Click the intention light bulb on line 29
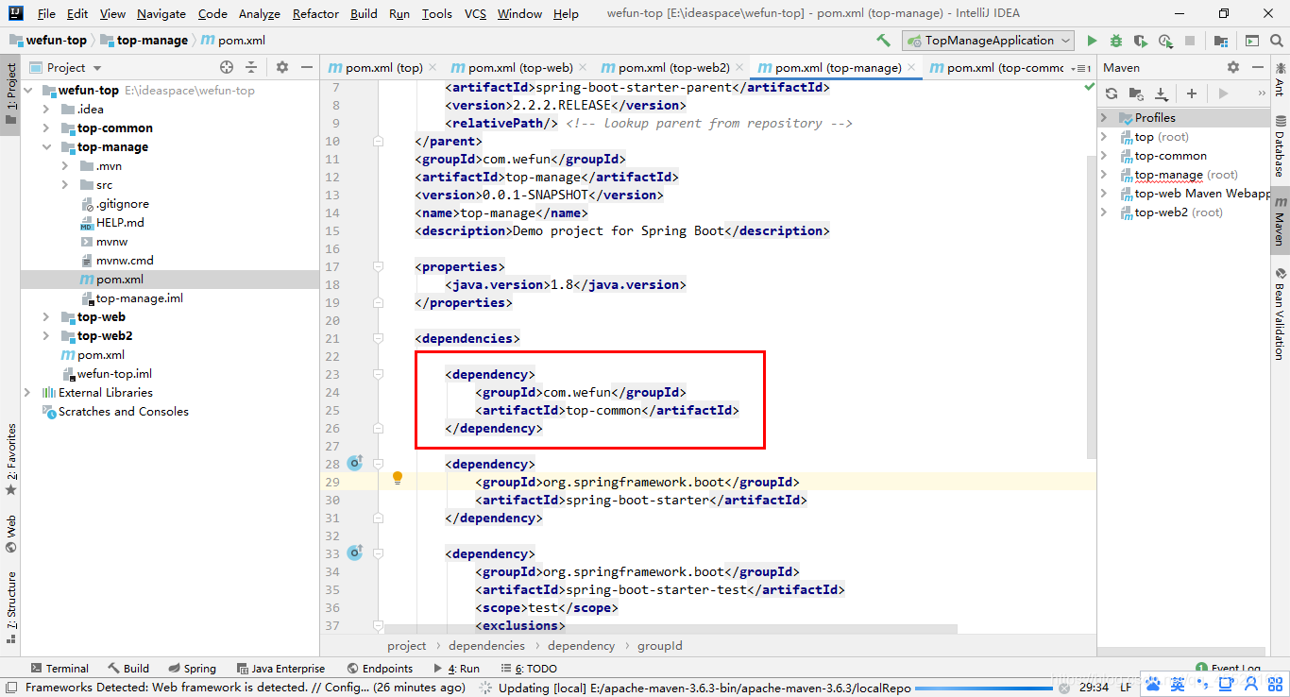Image resolution: width=1290 pixels, height=697 pixels. [398, 478]
